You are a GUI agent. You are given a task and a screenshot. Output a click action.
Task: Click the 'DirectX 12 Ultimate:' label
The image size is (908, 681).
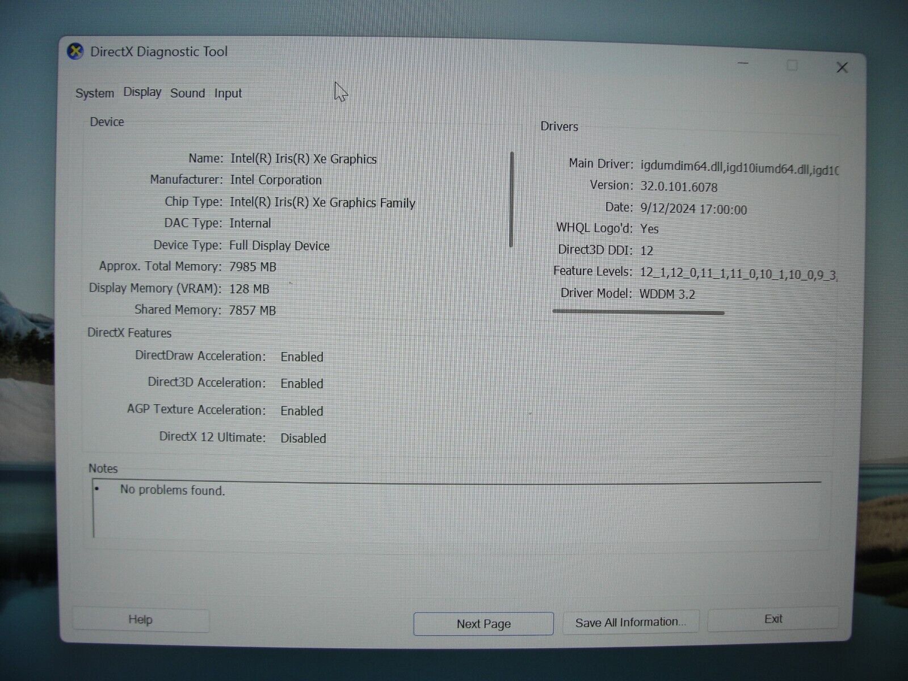click(212, 437)
